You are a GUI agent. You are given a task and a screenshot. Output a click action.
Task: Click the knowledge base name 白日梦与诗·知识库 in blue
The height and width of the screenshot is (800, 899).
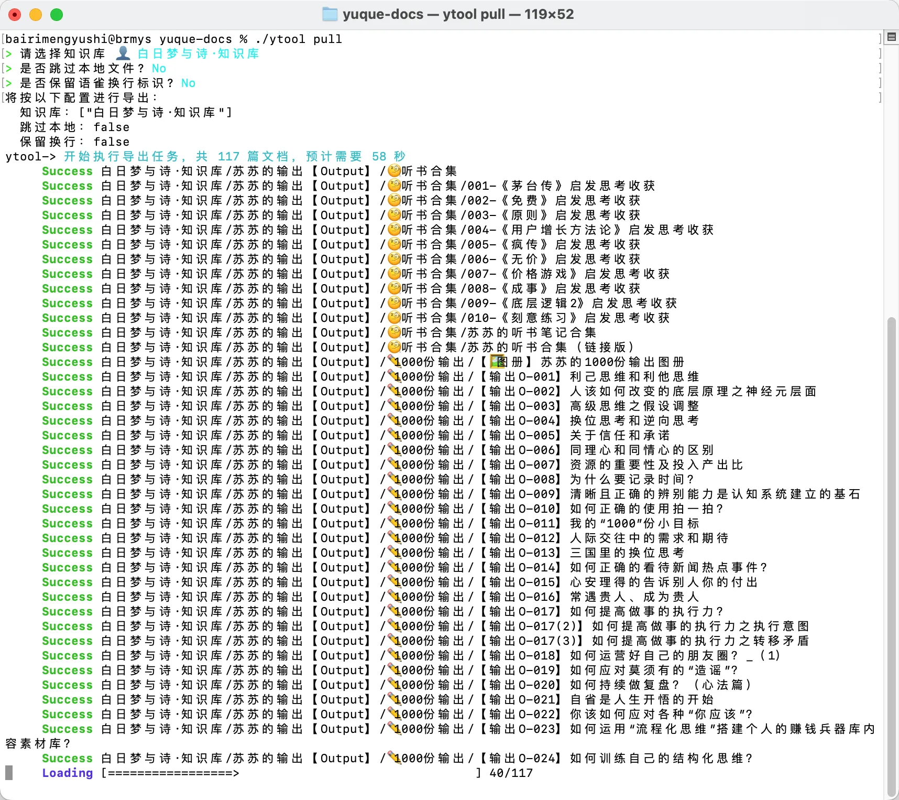(199, 53)
